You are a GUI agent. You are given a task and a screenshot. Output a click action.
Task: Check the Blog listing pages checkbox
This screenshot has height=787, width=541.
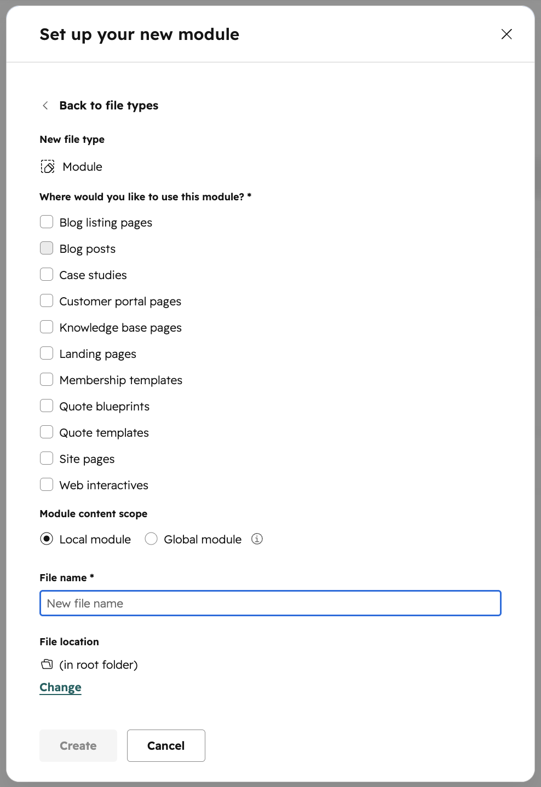47,222
